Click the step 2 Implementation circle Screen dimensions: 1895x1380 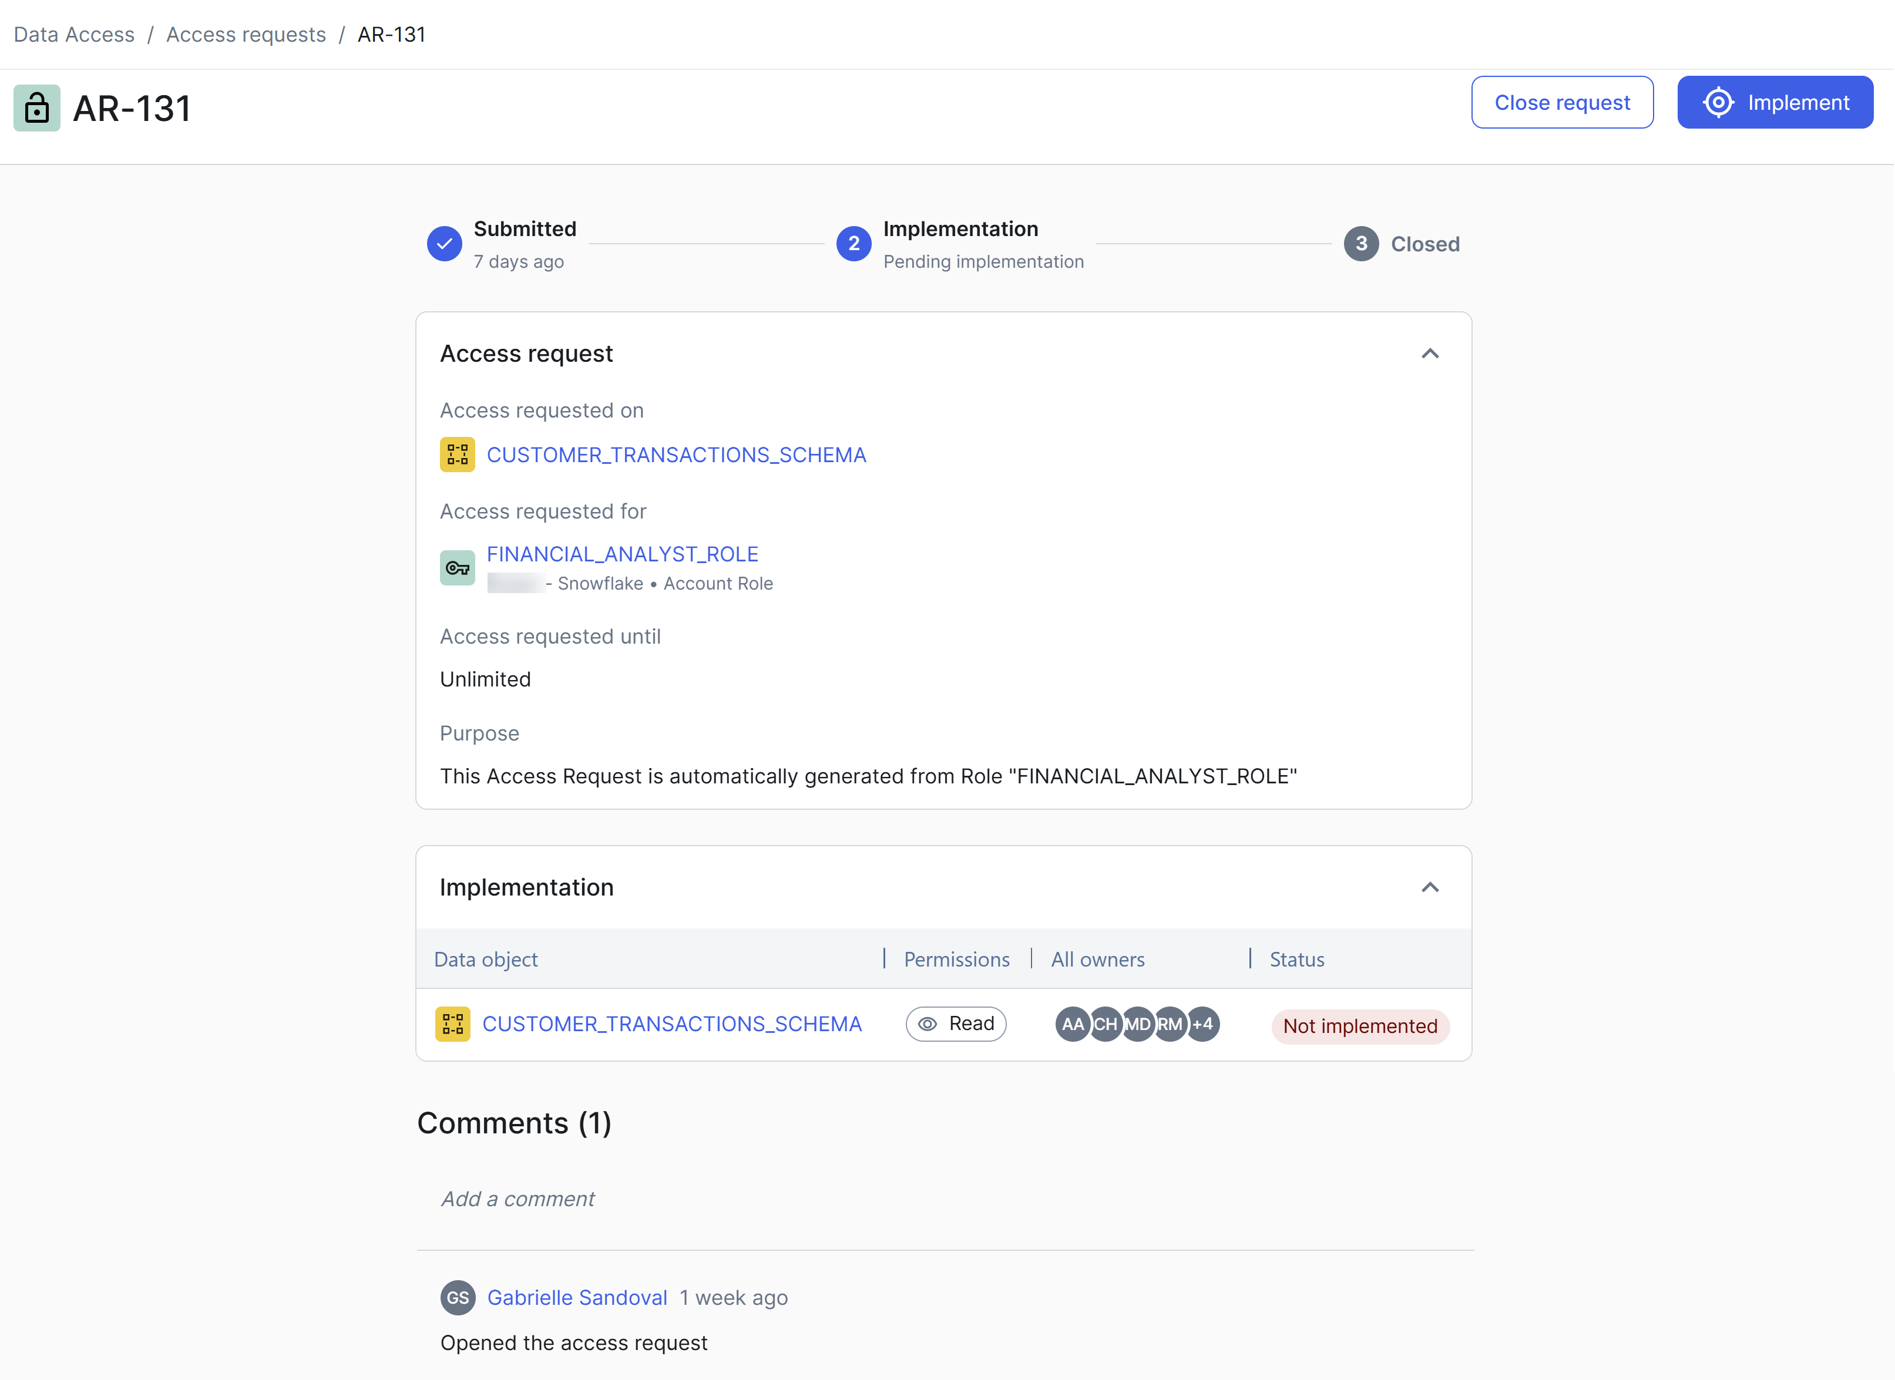(x=854, y=244)
